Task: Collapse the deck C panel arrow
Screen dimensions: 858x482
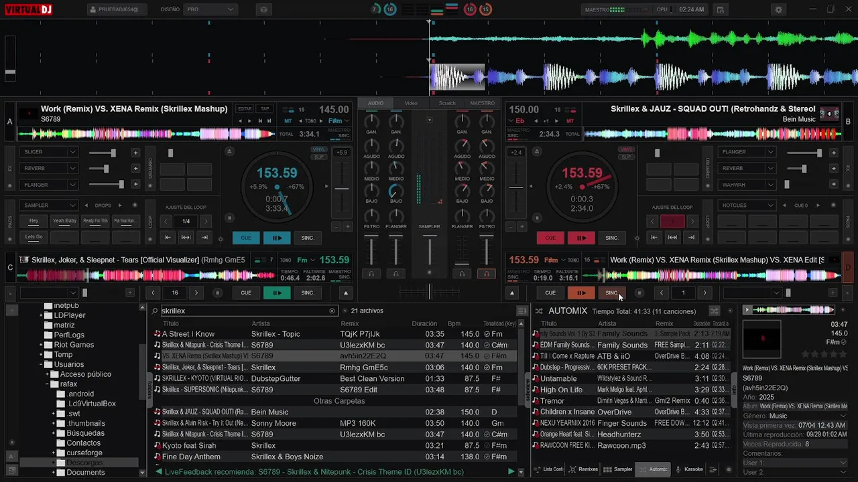Action: (346, 293)
